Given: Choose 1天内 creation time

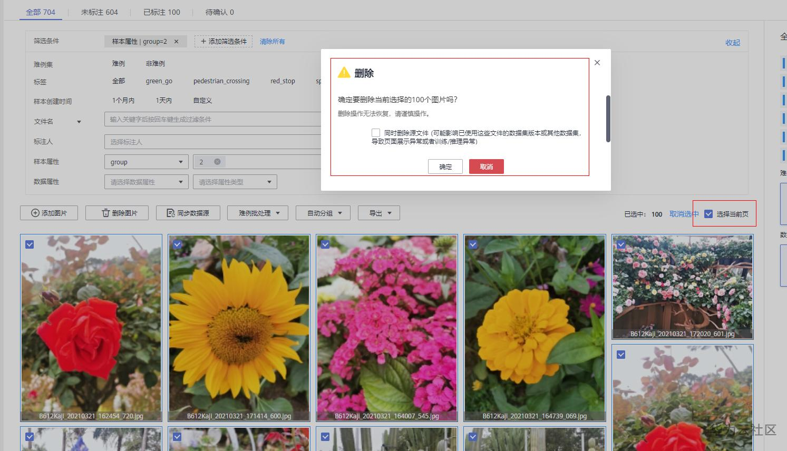Looking at the screenshot, I should click(164, 100).
